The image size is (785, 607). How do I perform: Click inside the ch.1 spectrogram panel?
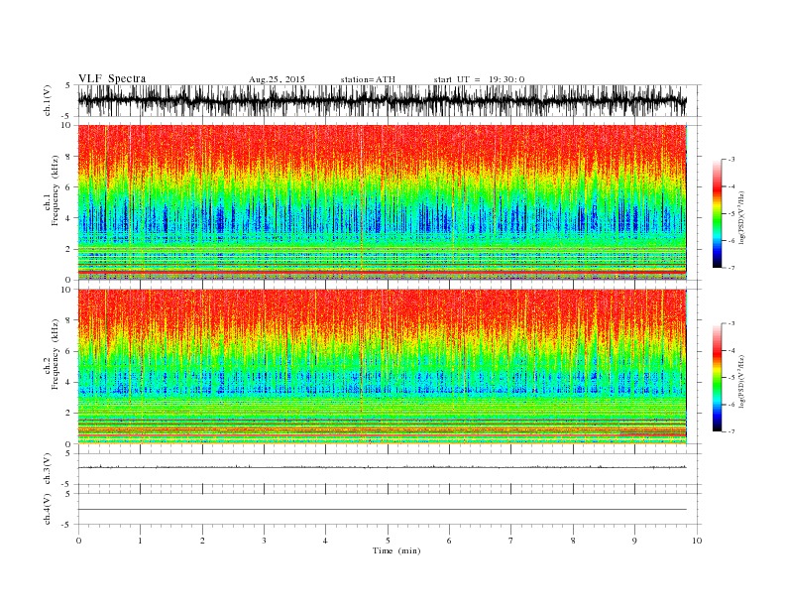pyautogui.click(x=382, y=202)
